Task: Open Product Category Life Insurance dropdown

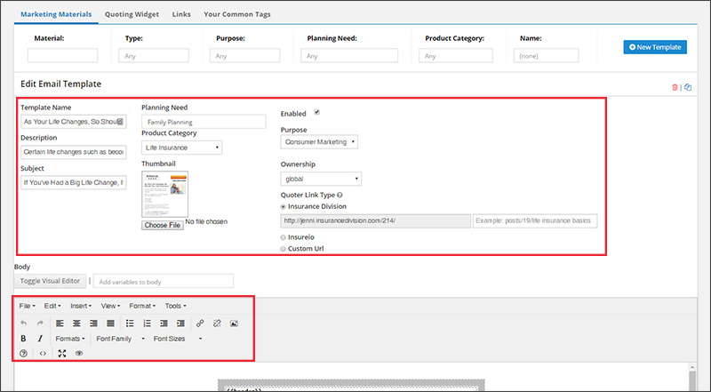Action: (182, 148)
